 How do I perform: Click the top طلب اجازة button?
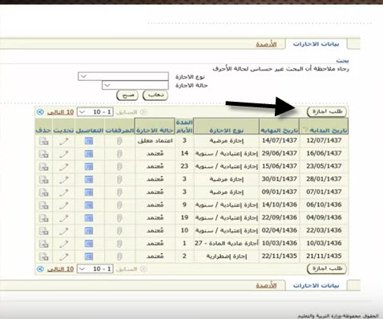point(327,111)
